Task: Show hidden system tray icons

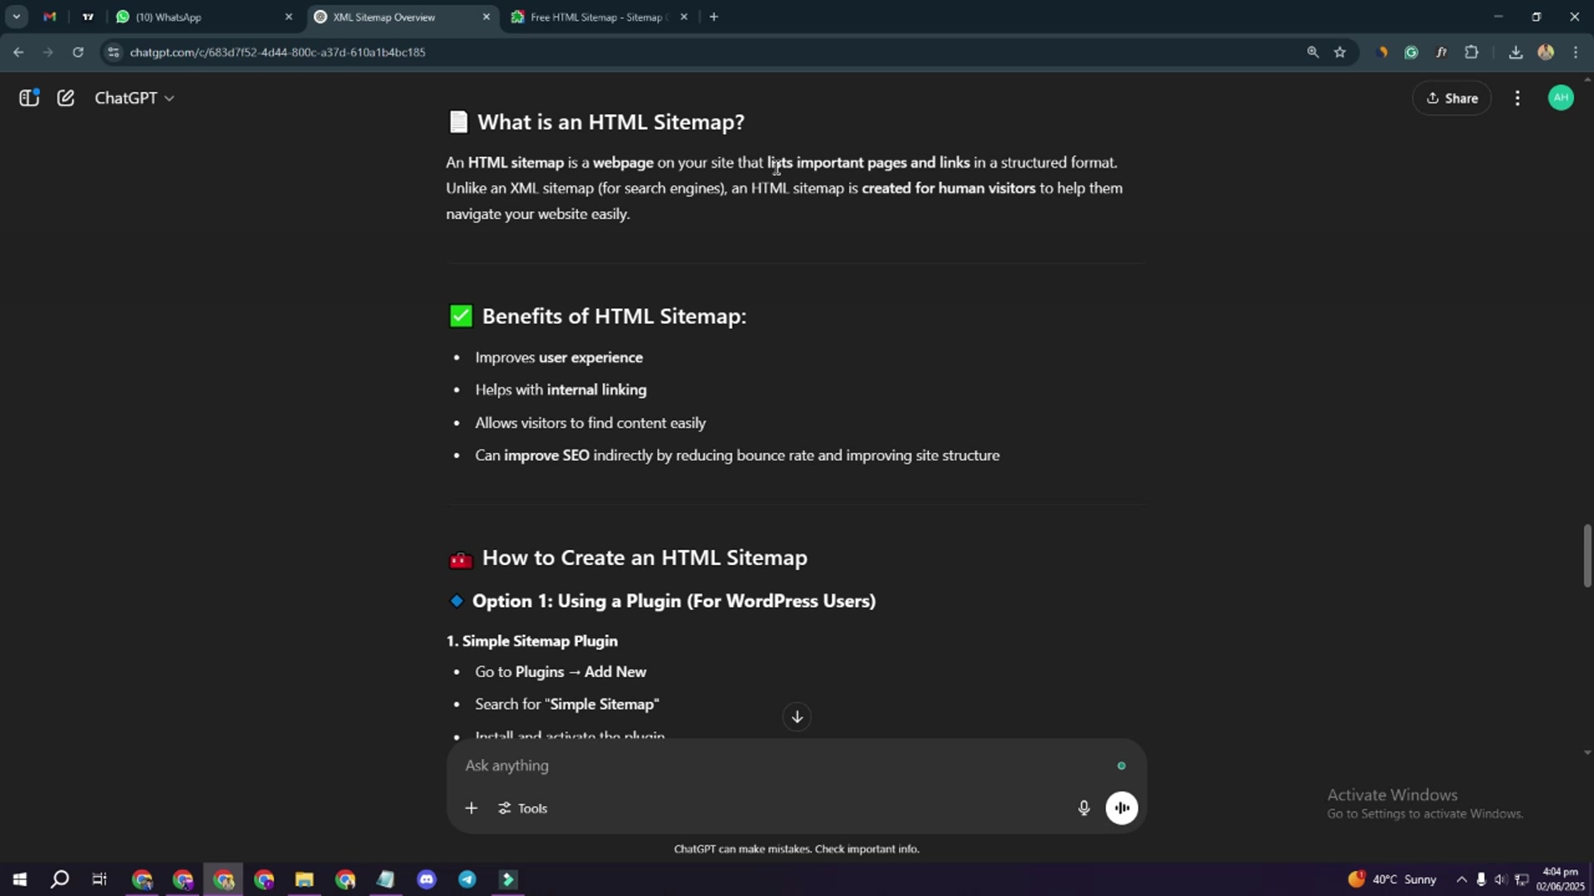Action: pyautogui.click(x=1462, y=879)
